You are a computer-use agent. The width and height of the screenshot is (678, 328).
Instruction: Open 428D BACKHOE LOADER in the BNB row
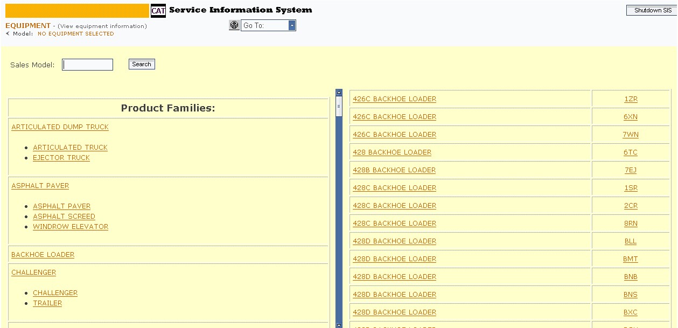coord(395,277)
